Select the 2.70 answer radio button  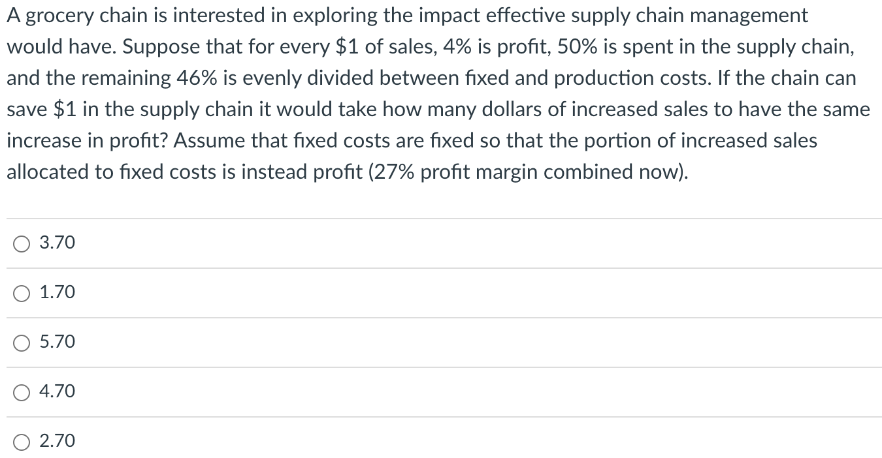pyautogui.click(x=22, y=441)
